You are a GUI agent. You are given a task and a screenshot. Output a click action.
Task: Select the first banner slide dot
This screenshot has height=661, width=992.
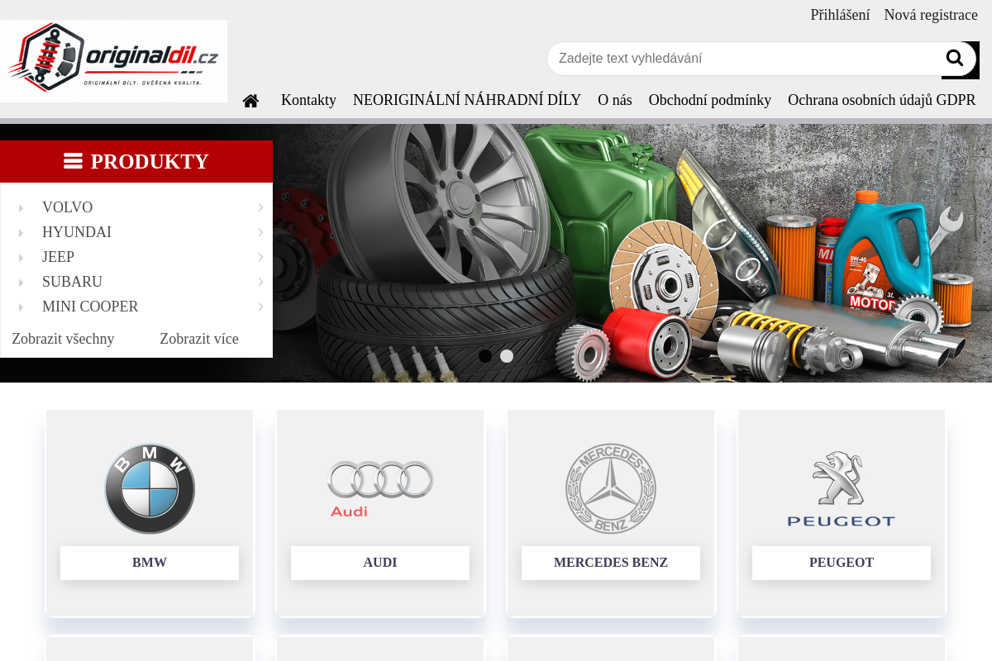coord(485,356)
